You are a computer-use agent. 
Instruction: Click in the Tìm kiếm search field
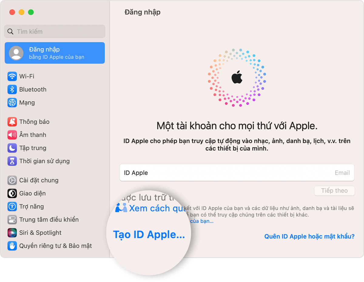[x=55, y=32]
